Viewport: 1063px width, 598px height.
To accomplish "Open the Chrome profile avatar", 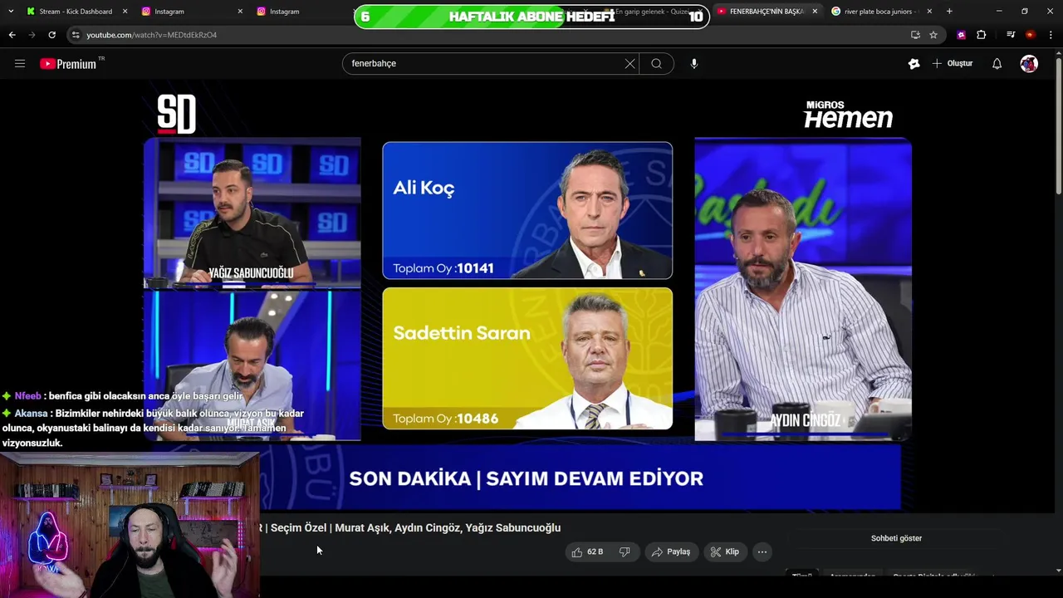I will coord(1031,35).
